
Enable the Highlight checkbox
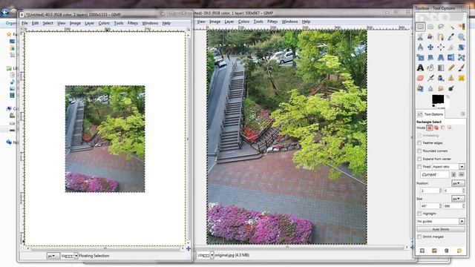[419, 214]
